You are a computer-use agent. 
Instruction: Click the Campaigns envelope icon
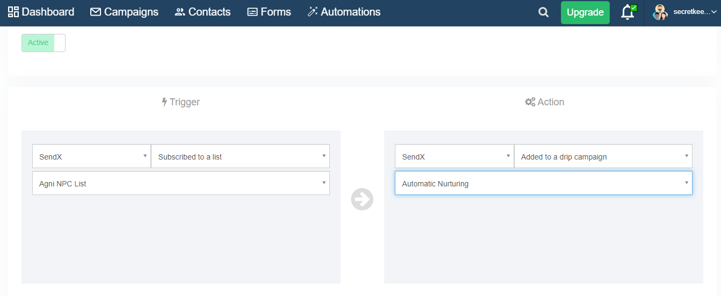pyautogui.click(x=96, y=12)
